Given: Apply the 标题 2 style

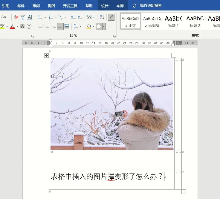Looking at the screenshot, I should point(195,21).
